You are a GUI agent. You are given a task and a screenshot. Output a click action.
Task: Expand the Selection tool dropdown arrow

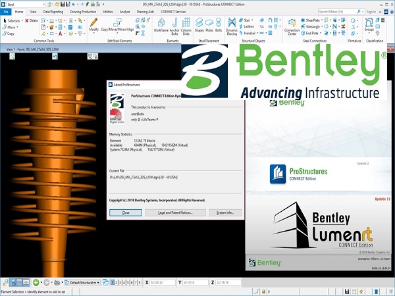[22, 20]
